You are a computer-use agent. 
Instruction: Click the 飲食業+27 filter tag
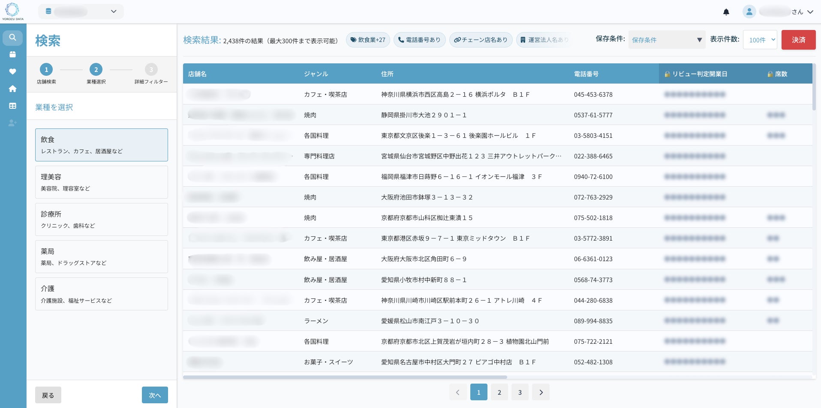coord(368,40)
